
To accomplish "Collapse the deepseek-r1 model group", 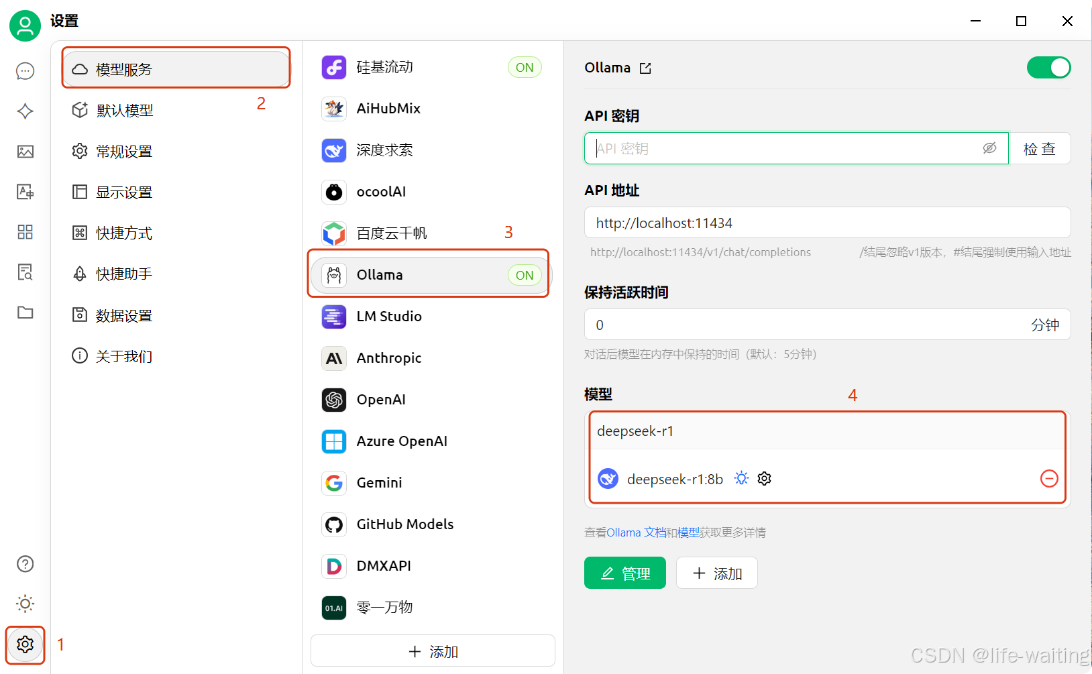I will (x=828, y=431).
